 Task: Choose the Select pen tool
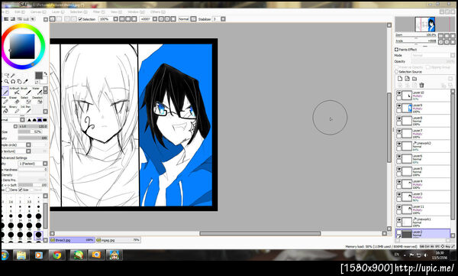click(27, 100)
